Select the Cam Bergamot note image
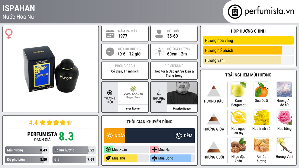This screenshot has width=299, height=168. 238,90
